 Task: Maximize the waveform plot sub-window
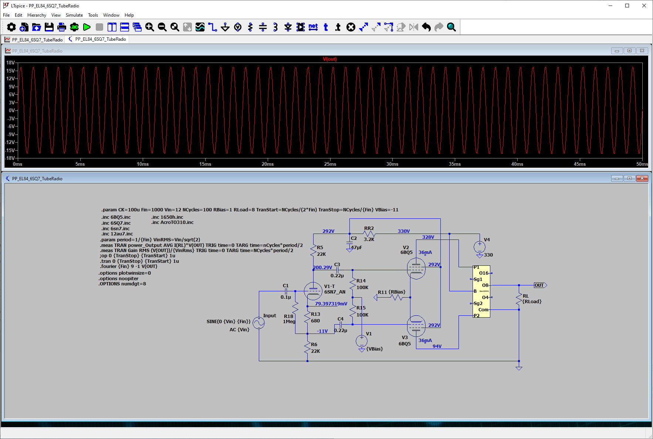pos(629,51)
